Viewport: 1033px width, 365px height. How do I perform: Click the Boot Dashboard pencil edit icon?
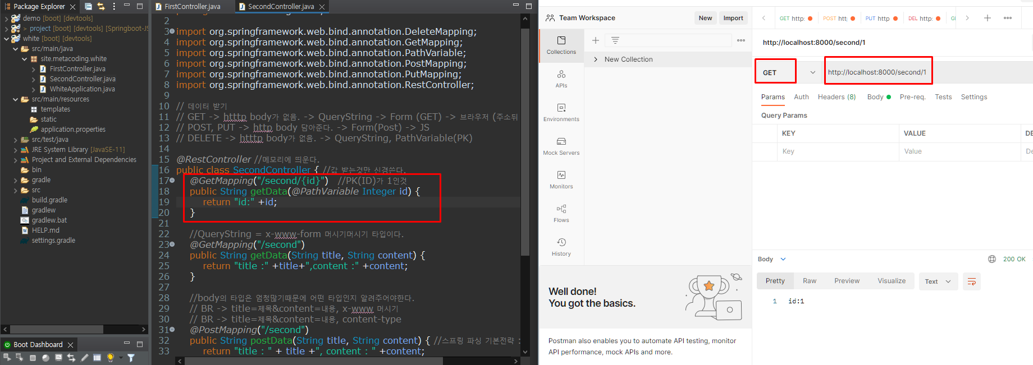coord(84,357)
